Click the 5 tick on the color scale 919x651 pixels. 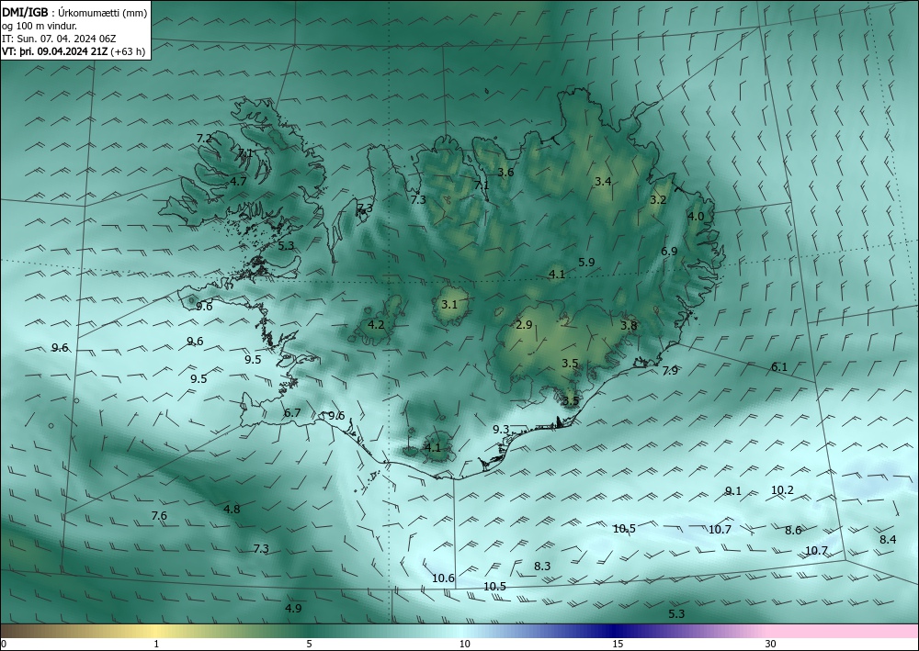point(309,644)
